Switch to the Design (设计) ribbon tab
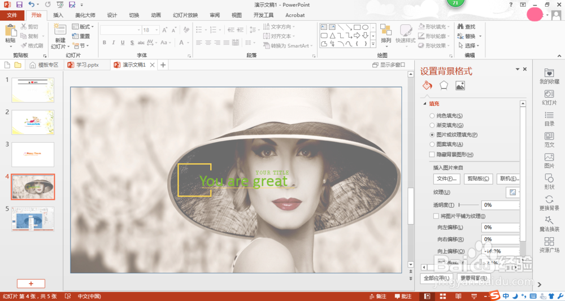The image size is (565, 301). (x=112, y=15)
